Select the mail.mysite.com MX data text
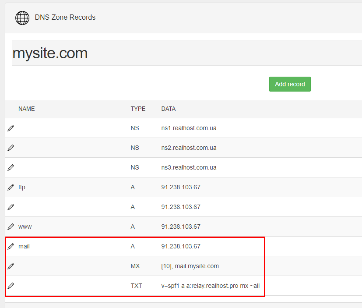Viewport: 362px width, 308px height. point(197,266)
